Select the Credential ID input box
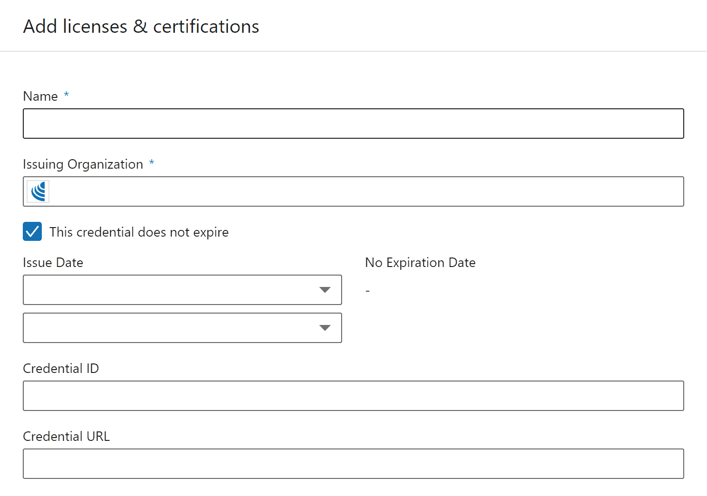The image size is (707, 496). (353, 396)
